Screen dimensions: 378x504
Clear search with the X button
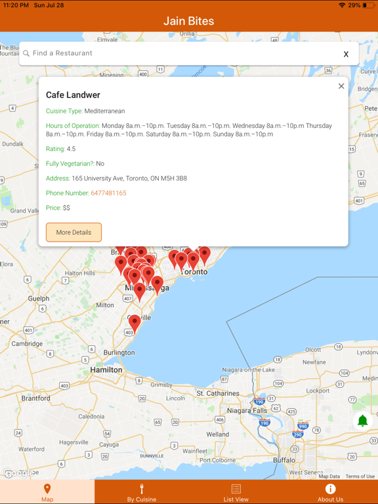click(346, 54)
